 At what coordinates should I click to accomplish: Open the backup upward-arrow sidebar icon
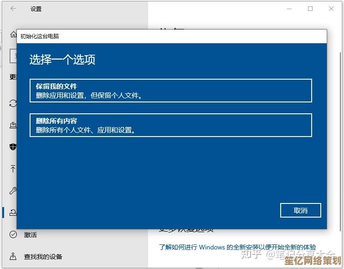coord(13,168)
